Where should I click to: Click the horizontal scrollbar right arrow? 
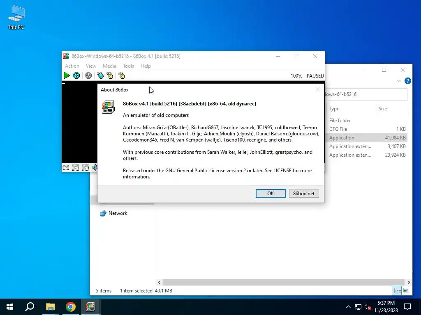409,282
